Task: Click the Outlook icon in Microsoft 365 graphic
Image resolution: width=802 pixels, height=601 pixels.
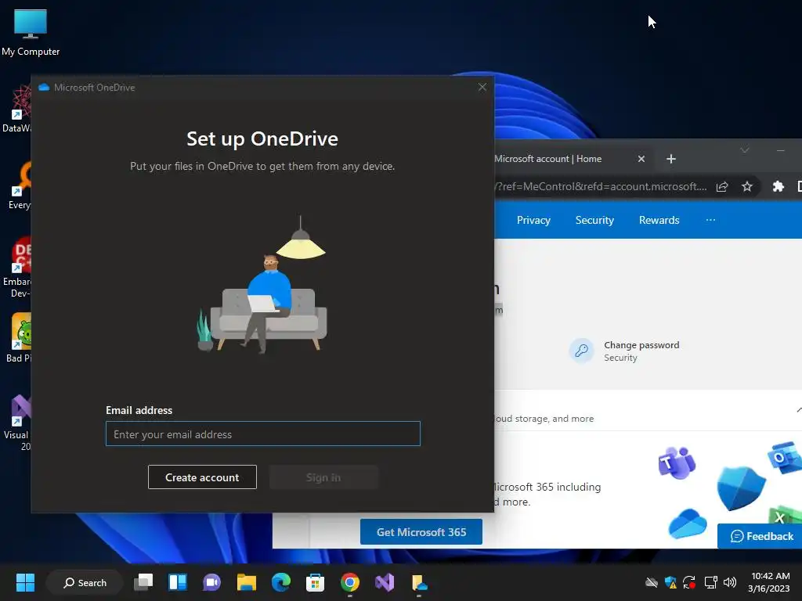Action: pos(784,457)
